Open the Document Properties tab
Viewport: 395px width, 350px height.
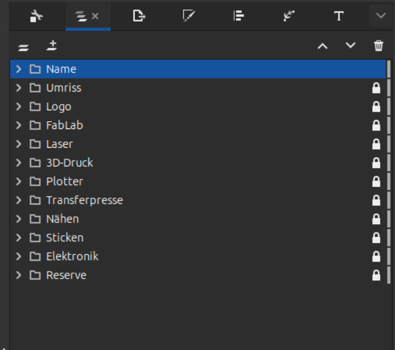coord(35,16)
